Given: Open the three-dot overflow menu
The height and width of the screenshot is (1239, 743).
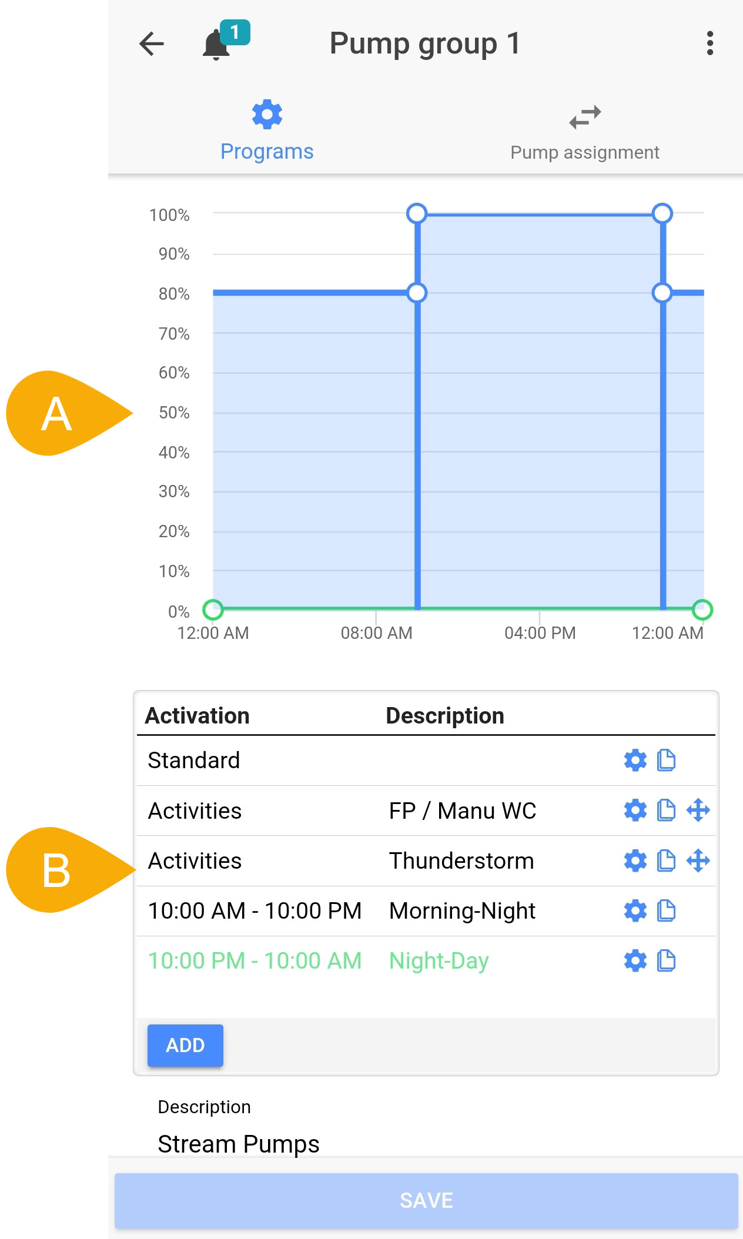Looking at the screenshot, I should pyautogui.click(x=710, y=43).
